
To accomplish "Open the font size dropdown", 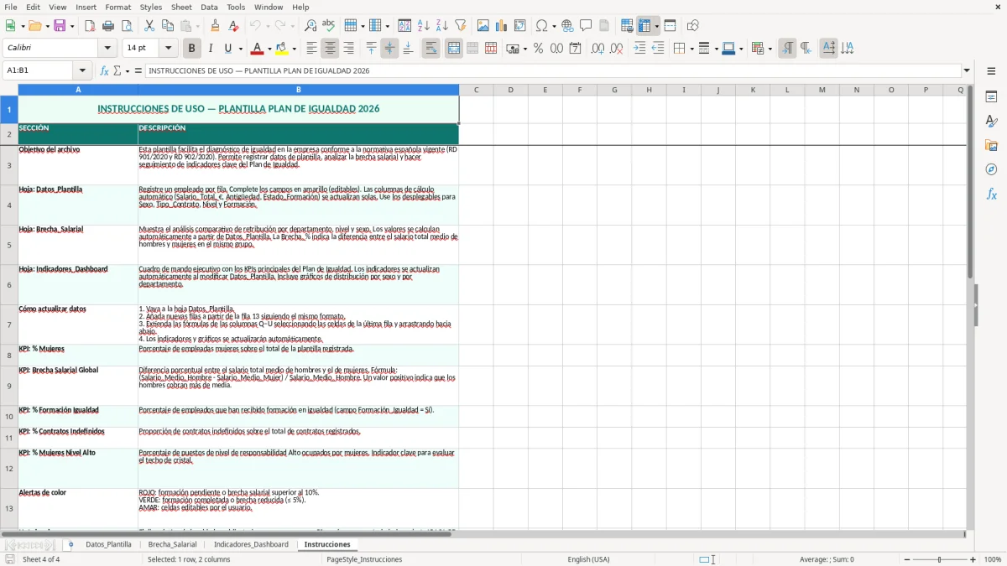I will pos(169,49).
